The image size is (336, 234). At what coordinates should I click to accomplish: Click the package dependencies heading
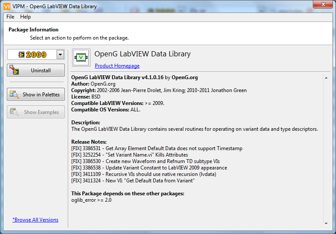click(x=128, y=194)
